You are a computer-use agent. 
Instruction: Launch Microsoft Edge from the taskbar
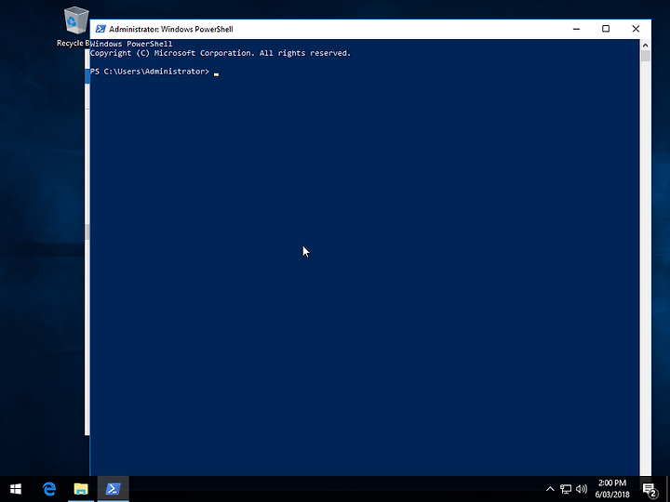click(49, 489)
